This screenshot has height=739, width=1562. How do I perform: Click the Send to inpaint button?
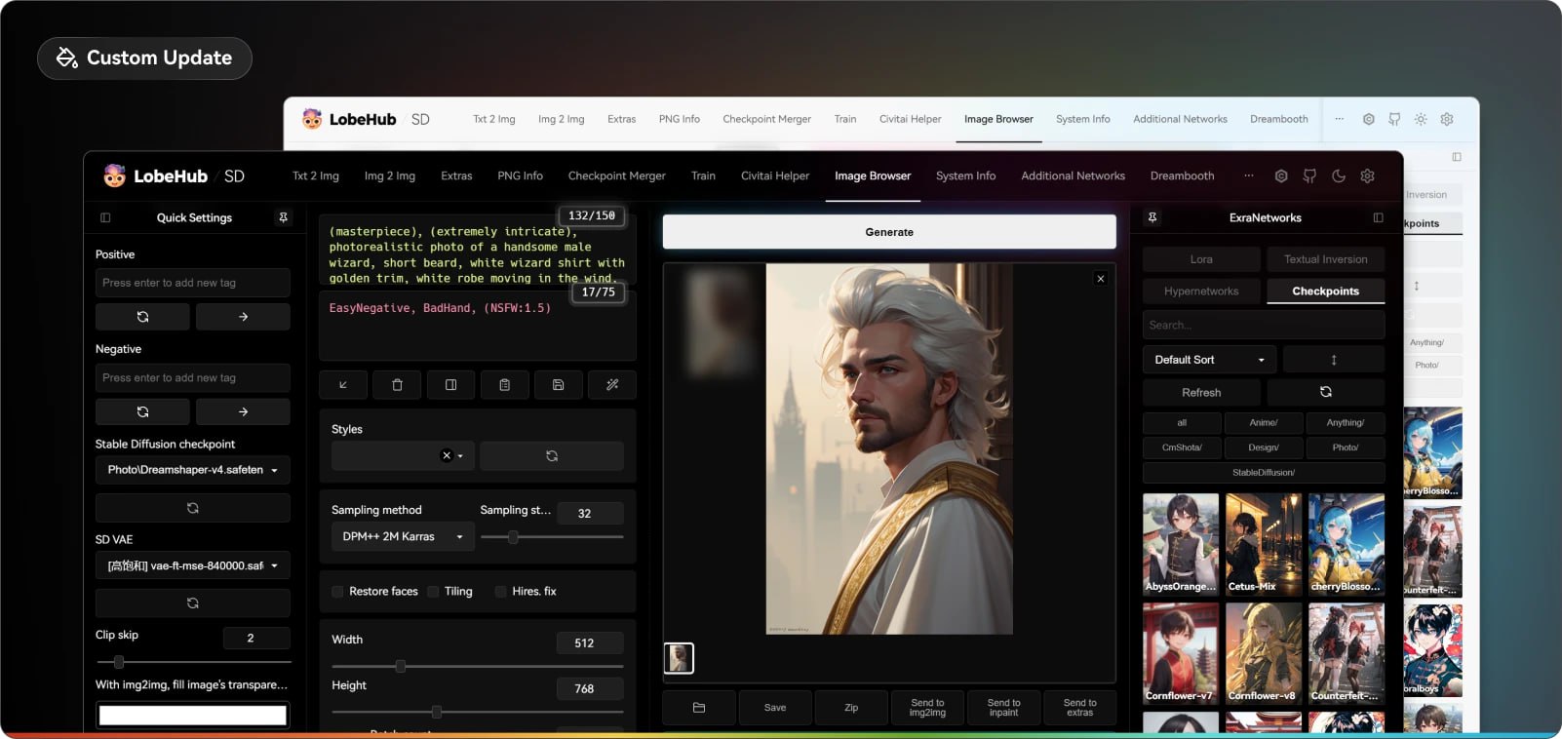point(1003,708)
